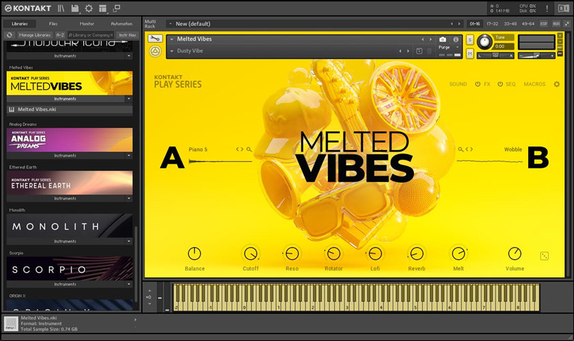Image resolution: width=574 pixels, height=341 pixels.
Task: Toggle the Instr Nav pane button
Action: coord(127,35)
